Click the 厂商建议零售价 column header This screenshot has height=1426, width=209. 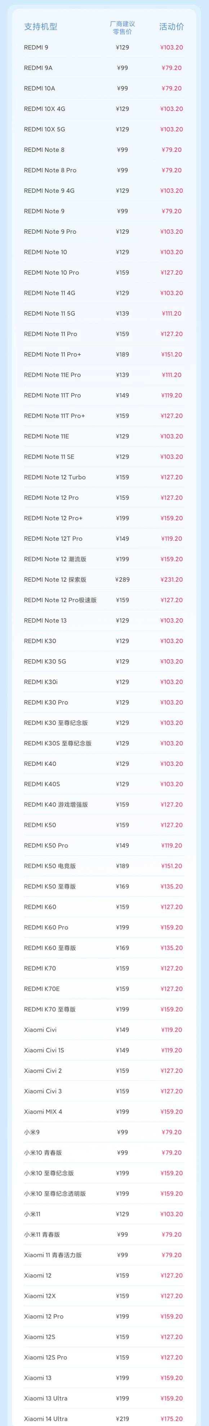click(123, 28)
